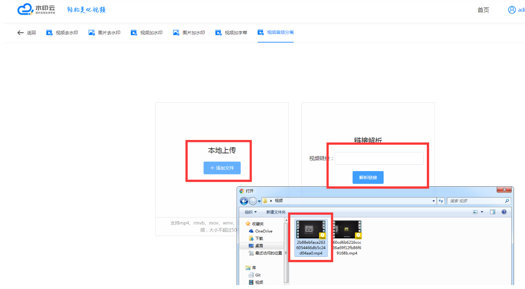Click the back arrow in the 打开 dialog
525x289 pixels.
coord(243,201)
